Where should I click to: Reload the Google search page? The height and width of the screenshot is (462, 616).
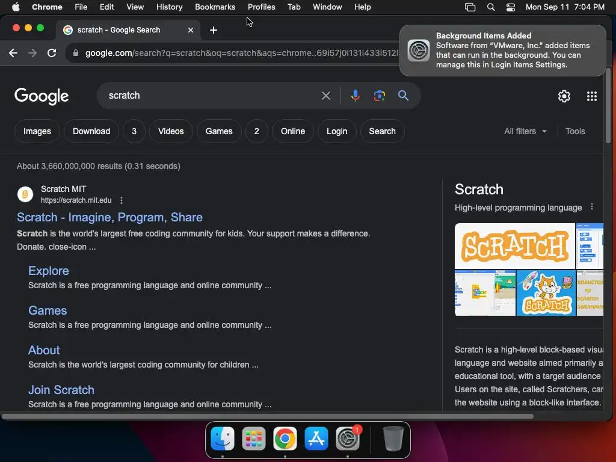coord(52,53)
